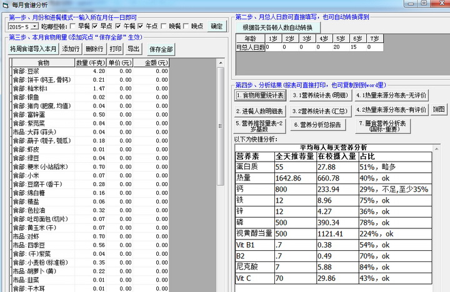The height and width of the screenshot is (292, 450).
Task: Click the 1岁 age column header
Action: [273, 39]
